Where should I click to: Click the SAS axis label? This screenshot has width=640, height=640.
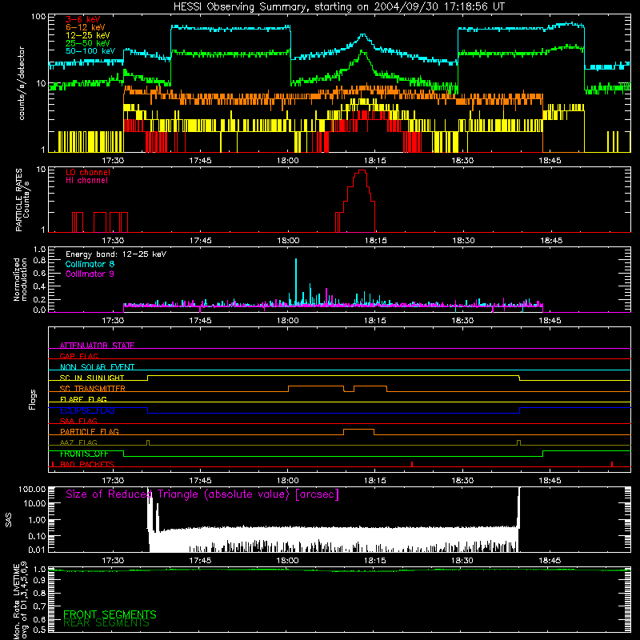point(9,520)
